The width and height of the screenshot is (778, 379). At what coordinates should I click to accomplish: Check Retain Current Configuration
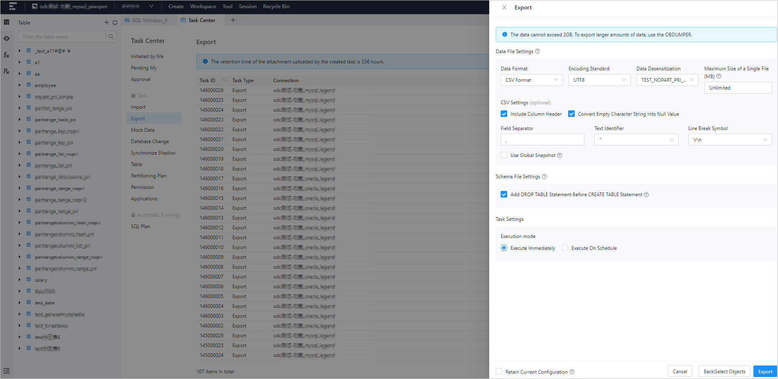[x=499, y=372]
